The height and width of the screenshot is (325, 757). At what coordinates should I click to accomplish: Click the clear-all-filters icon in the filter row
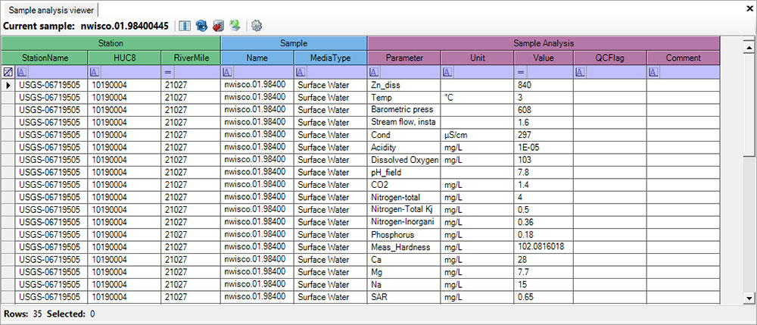tap(8, 72)
